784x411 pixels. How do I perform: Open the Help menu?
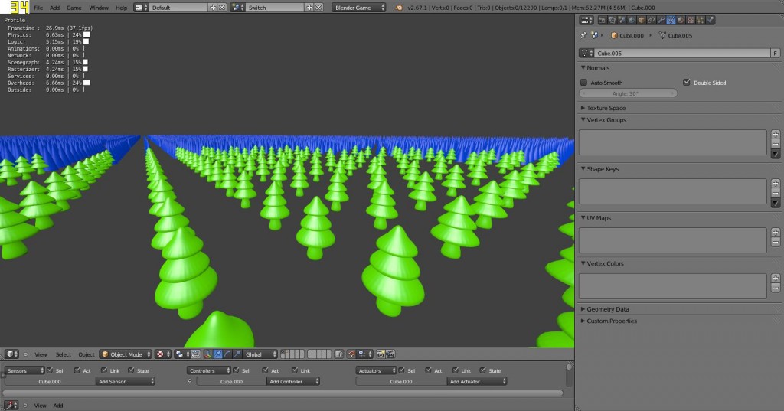pyautogui.click(x=121, y=8)
